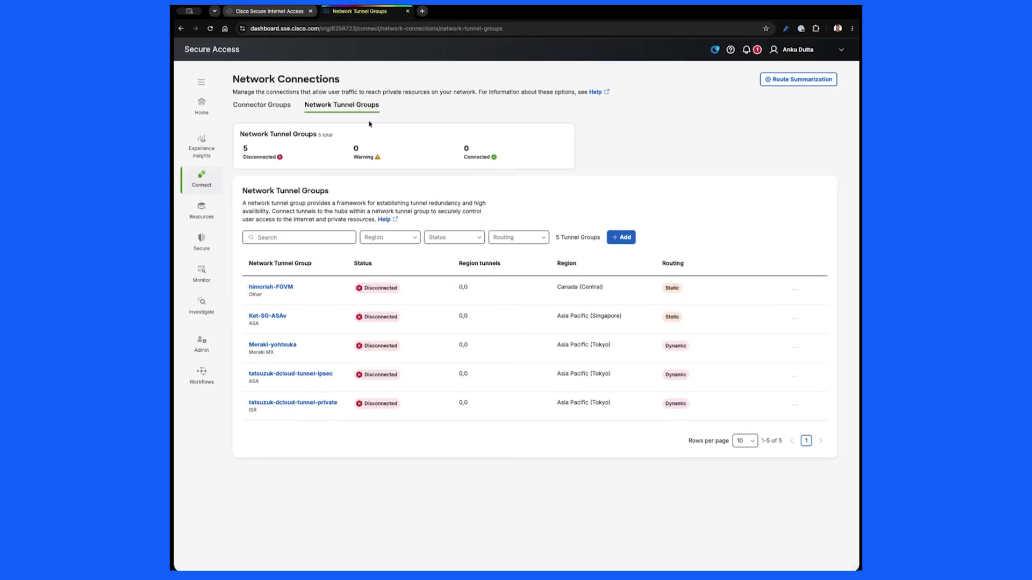This screenshot has height=580, width=1032.
Task: Bookmark this page with star icon
Action: [x=766, y=28]
